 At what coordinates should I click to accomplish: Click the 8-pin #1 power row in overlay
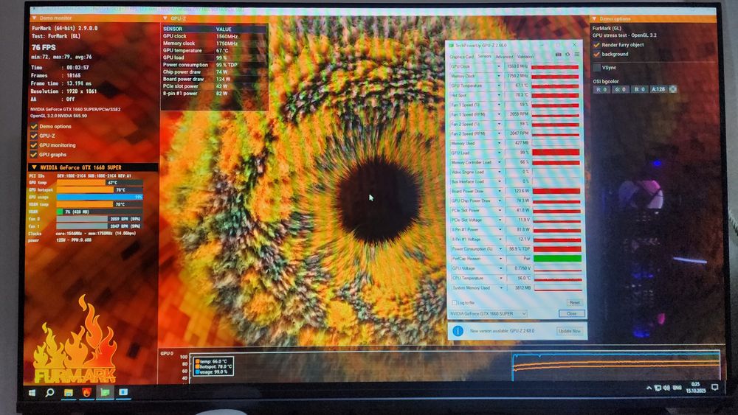coord(214,94)
